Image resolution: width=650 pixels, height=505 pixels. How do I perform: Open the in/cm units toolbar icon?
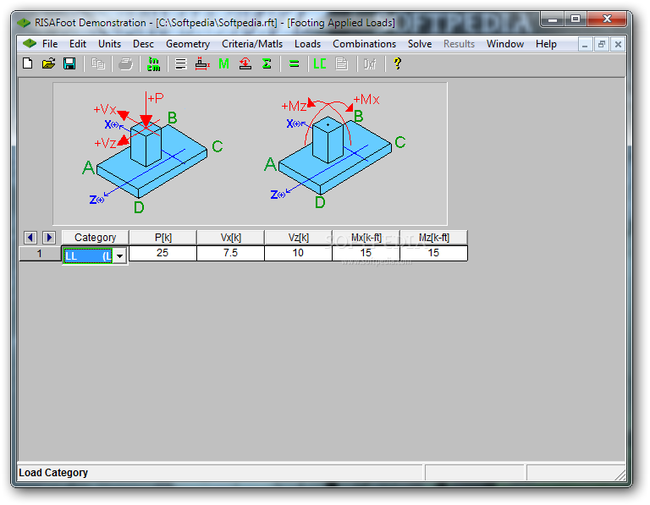click(153, 63)
